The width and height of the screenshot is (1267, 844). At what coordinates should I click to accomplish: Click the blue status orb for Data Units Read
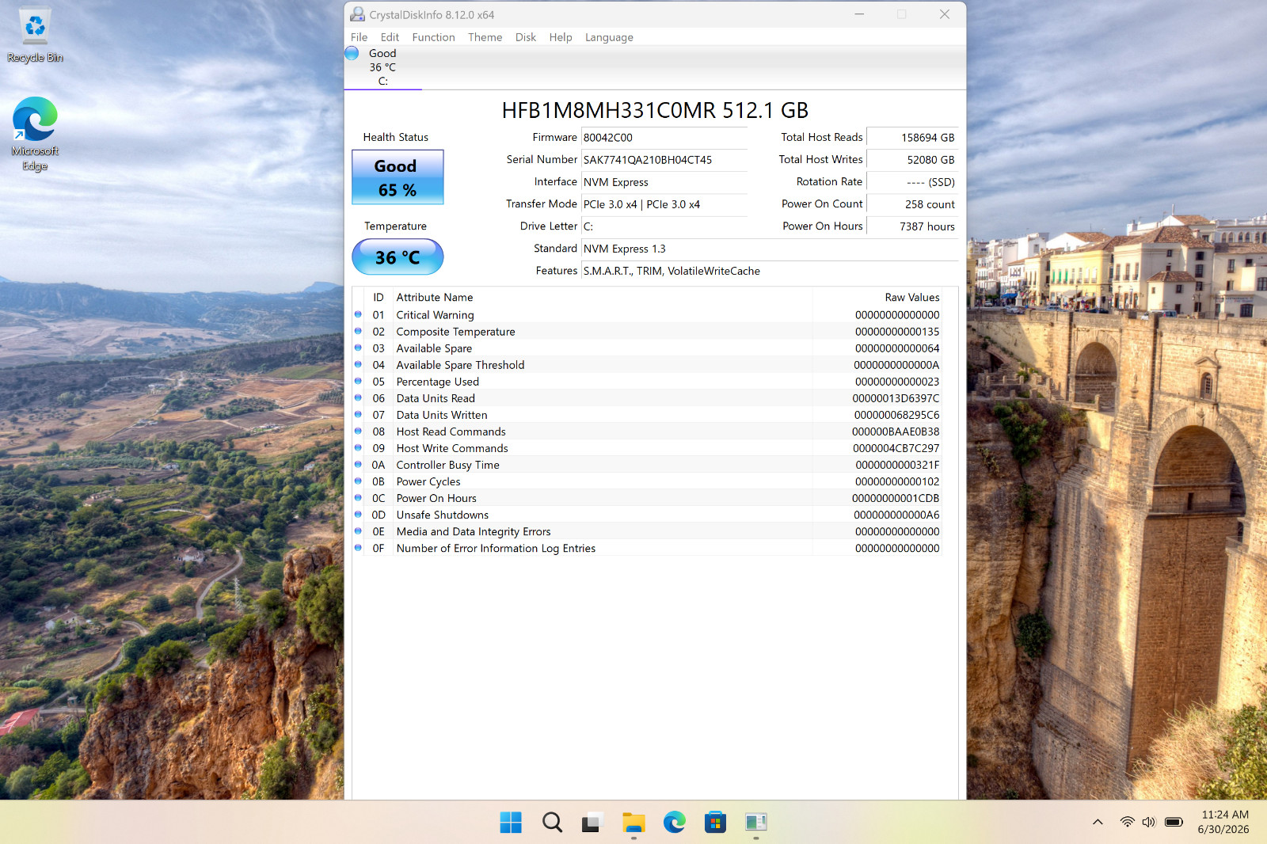(x=358, y=397)
